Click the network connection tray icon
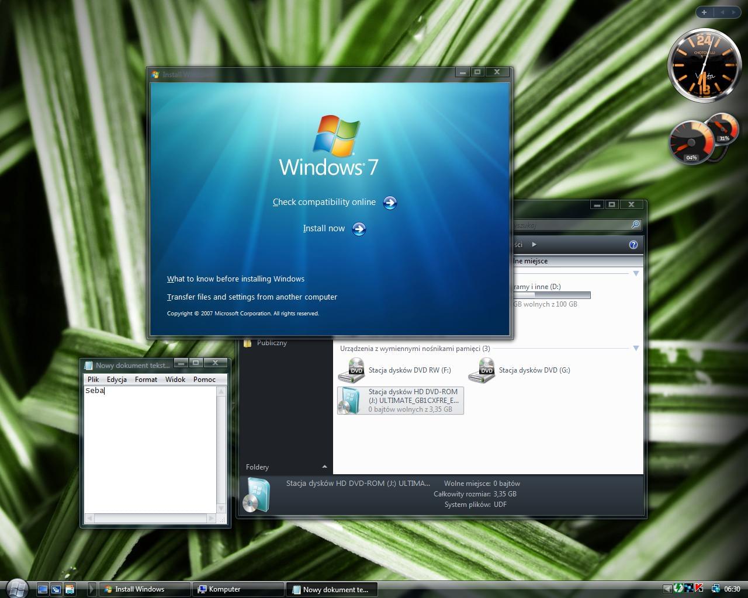The image size is (748, 598). click(715, 589)
